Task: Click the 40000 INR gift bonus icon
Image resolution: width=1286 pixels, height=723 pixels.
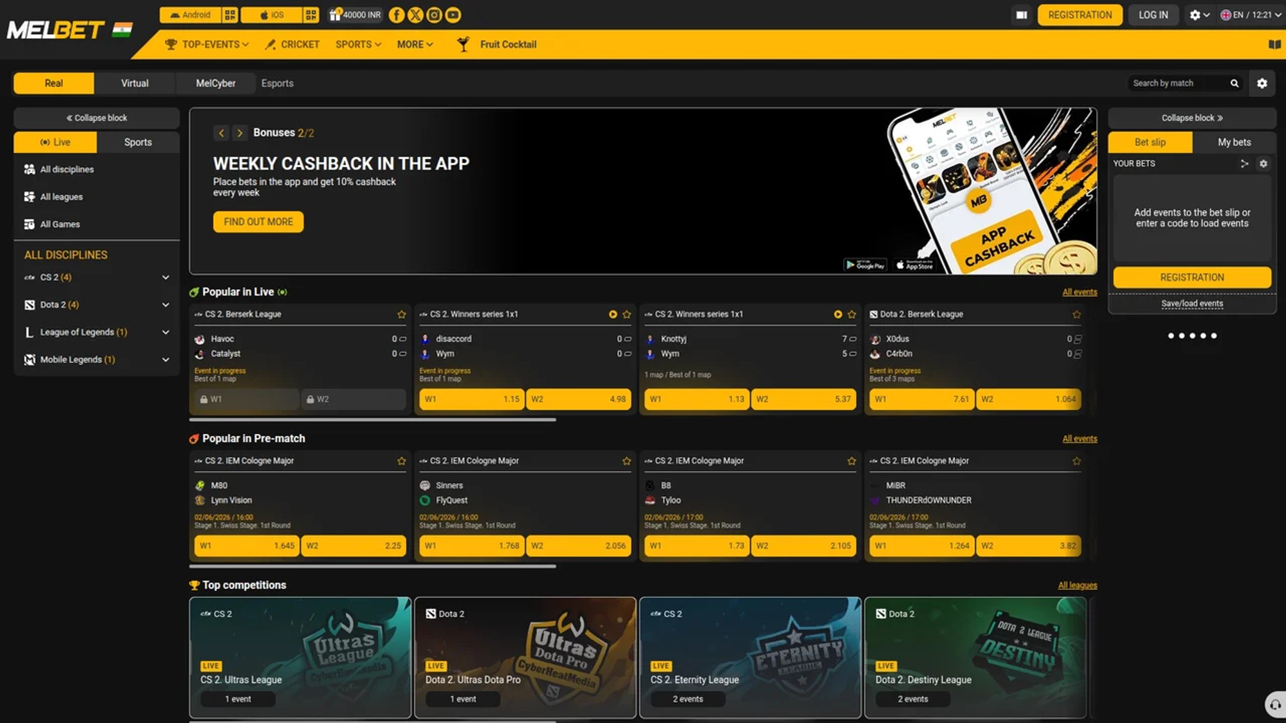Action: coord(356,15)
